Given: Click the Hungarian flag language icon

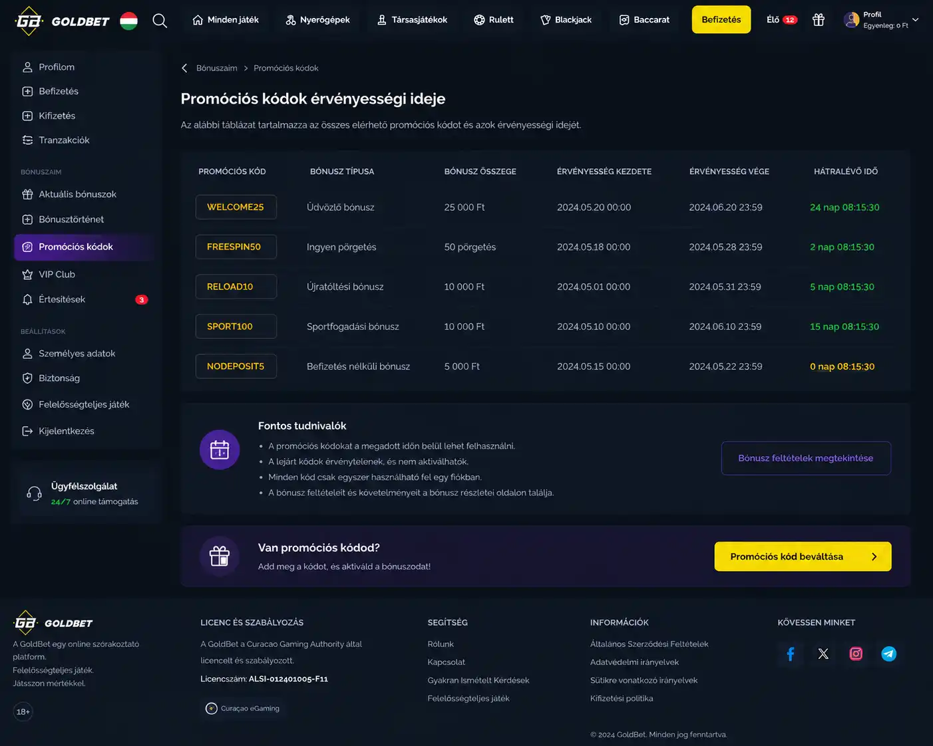Looking at the screenshot, I should pyautogui.click(x=129, y=21).
